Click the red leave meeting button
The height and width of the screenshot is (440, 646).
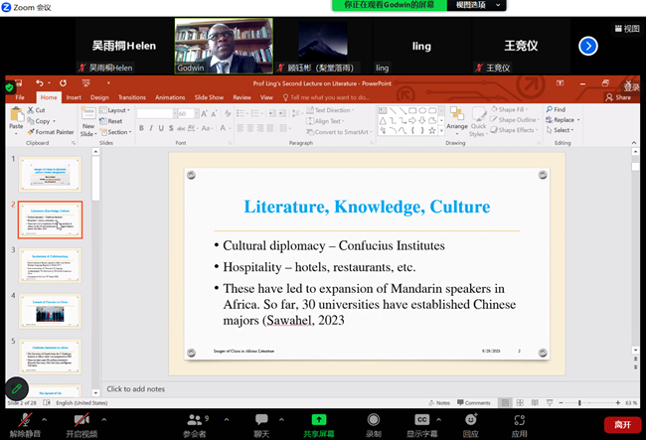(x=621, y=424)
